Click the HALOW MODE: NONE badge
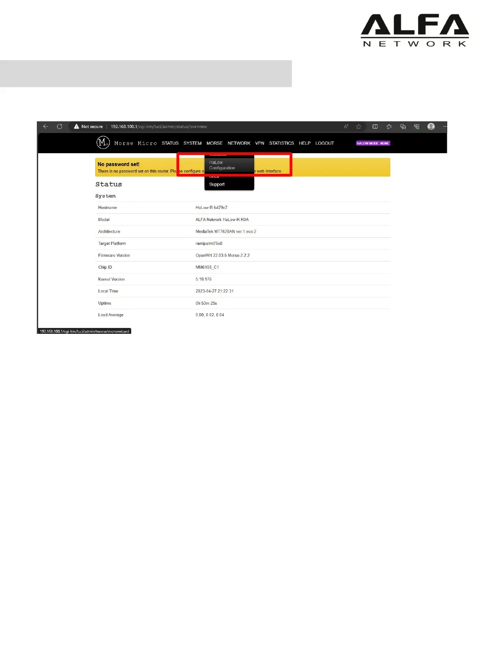Screen dimensions: 485x647 (373, 143)
